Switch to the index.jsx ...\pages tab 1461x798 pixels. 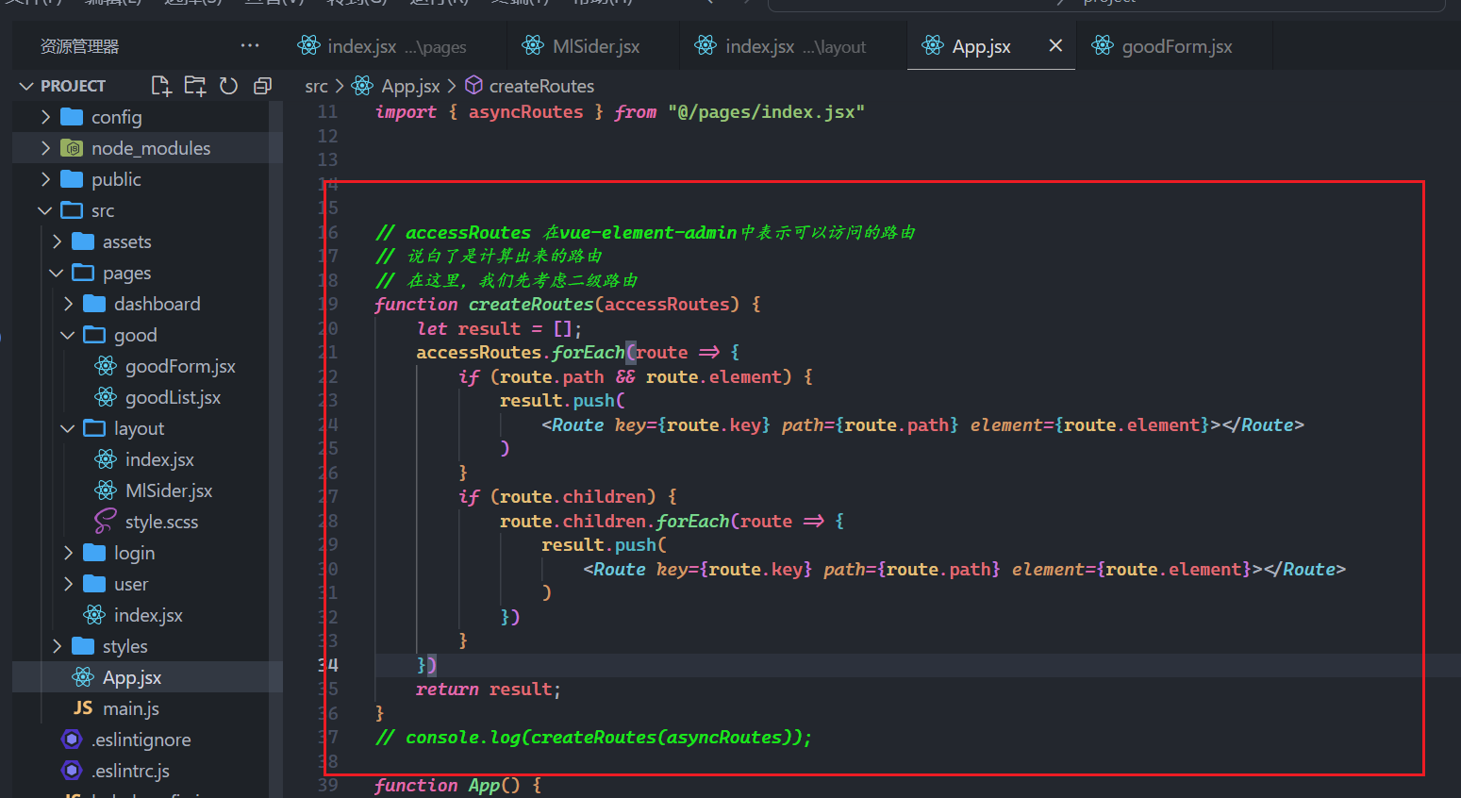pyautogui.click(x=395, y=46)
